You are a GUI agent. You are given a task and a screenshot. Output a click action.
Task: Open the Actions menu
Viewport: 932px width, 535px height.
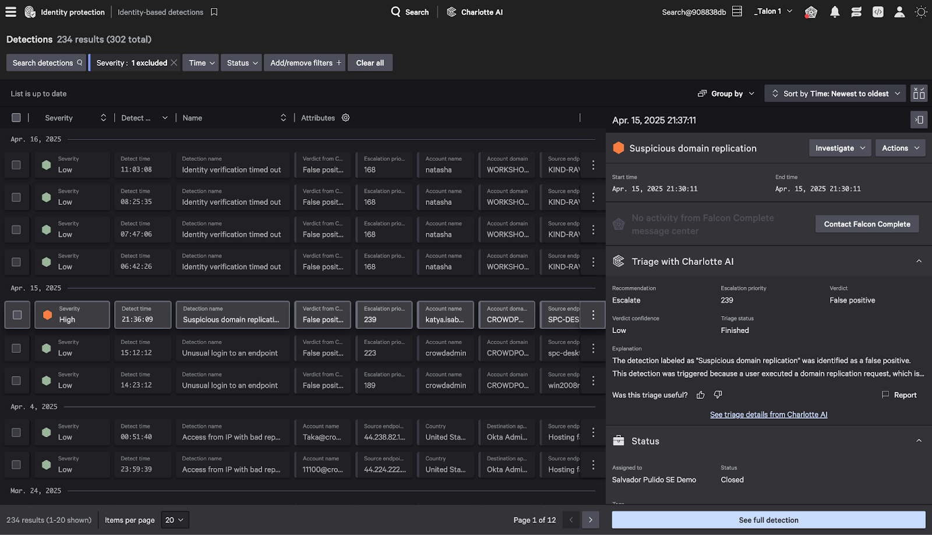coord(900,148)
